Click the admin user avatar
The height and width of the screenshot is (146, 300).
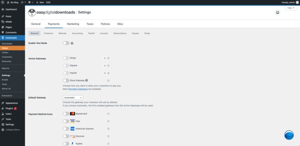[x=297, y=2]
